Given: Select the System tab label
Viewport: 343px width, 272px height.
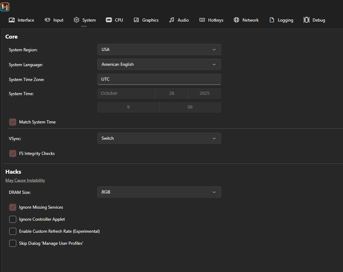Looking at the screenshot, I should tap(89, 20).
